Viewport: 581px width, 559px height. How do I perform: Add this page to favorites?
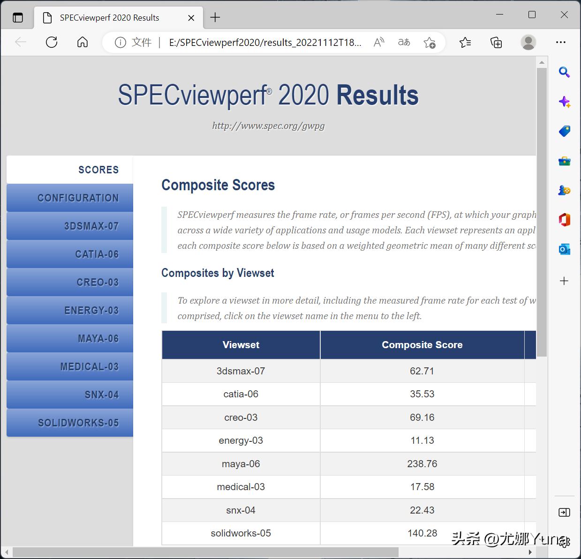pos(430,42)
